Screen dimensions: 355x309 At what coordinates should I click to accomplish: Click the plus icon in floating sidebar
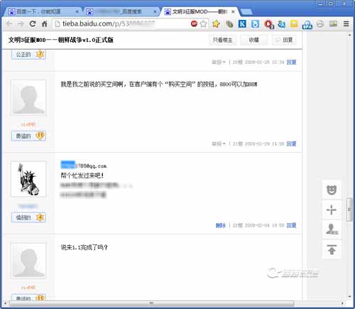click(332, 210)
